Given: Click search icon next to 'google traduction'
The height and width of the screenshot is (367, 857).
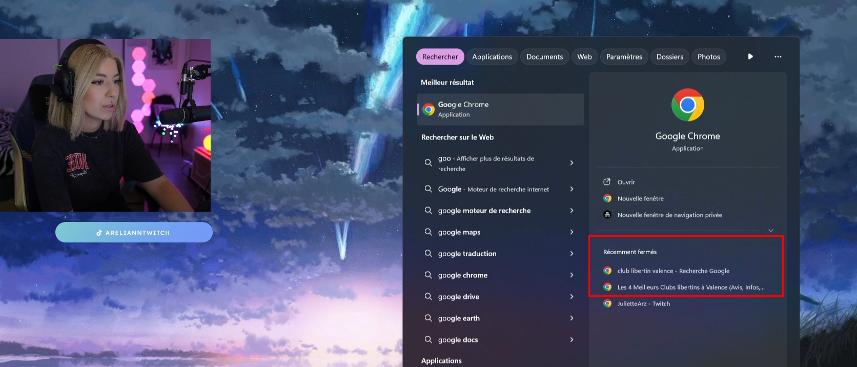Looking at the screenshot, I should 428,253.
